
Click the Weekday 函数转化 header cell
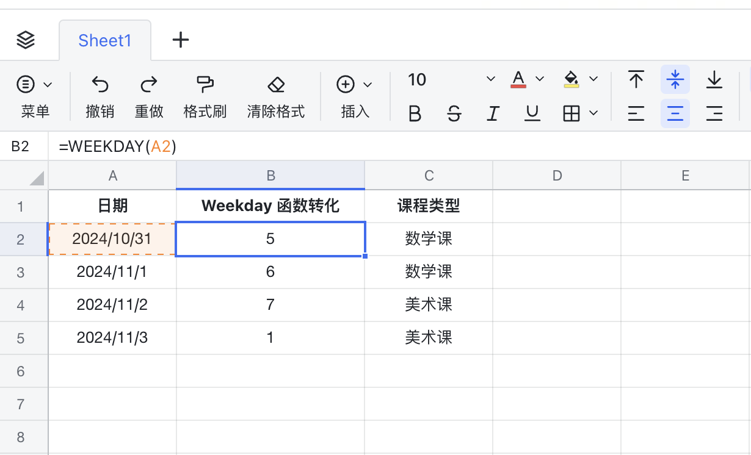pos(270,206)
